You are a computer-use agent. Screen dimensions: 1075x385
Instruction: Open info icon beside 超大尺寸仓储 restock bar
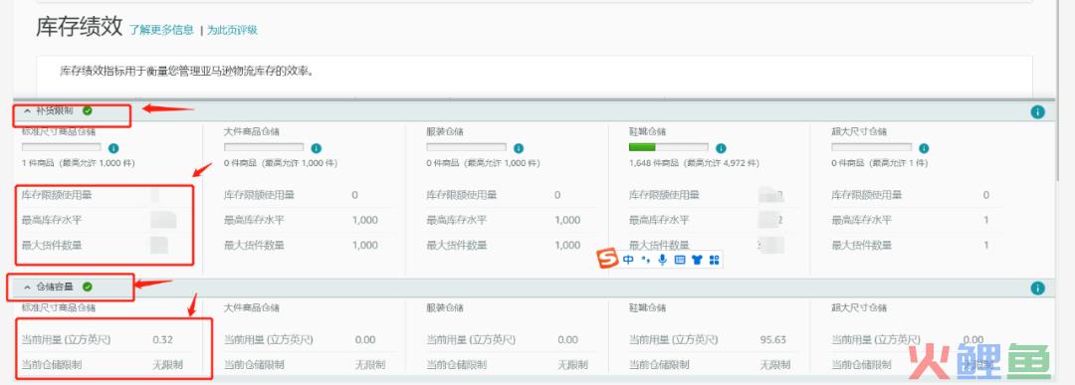pos(924,148)
